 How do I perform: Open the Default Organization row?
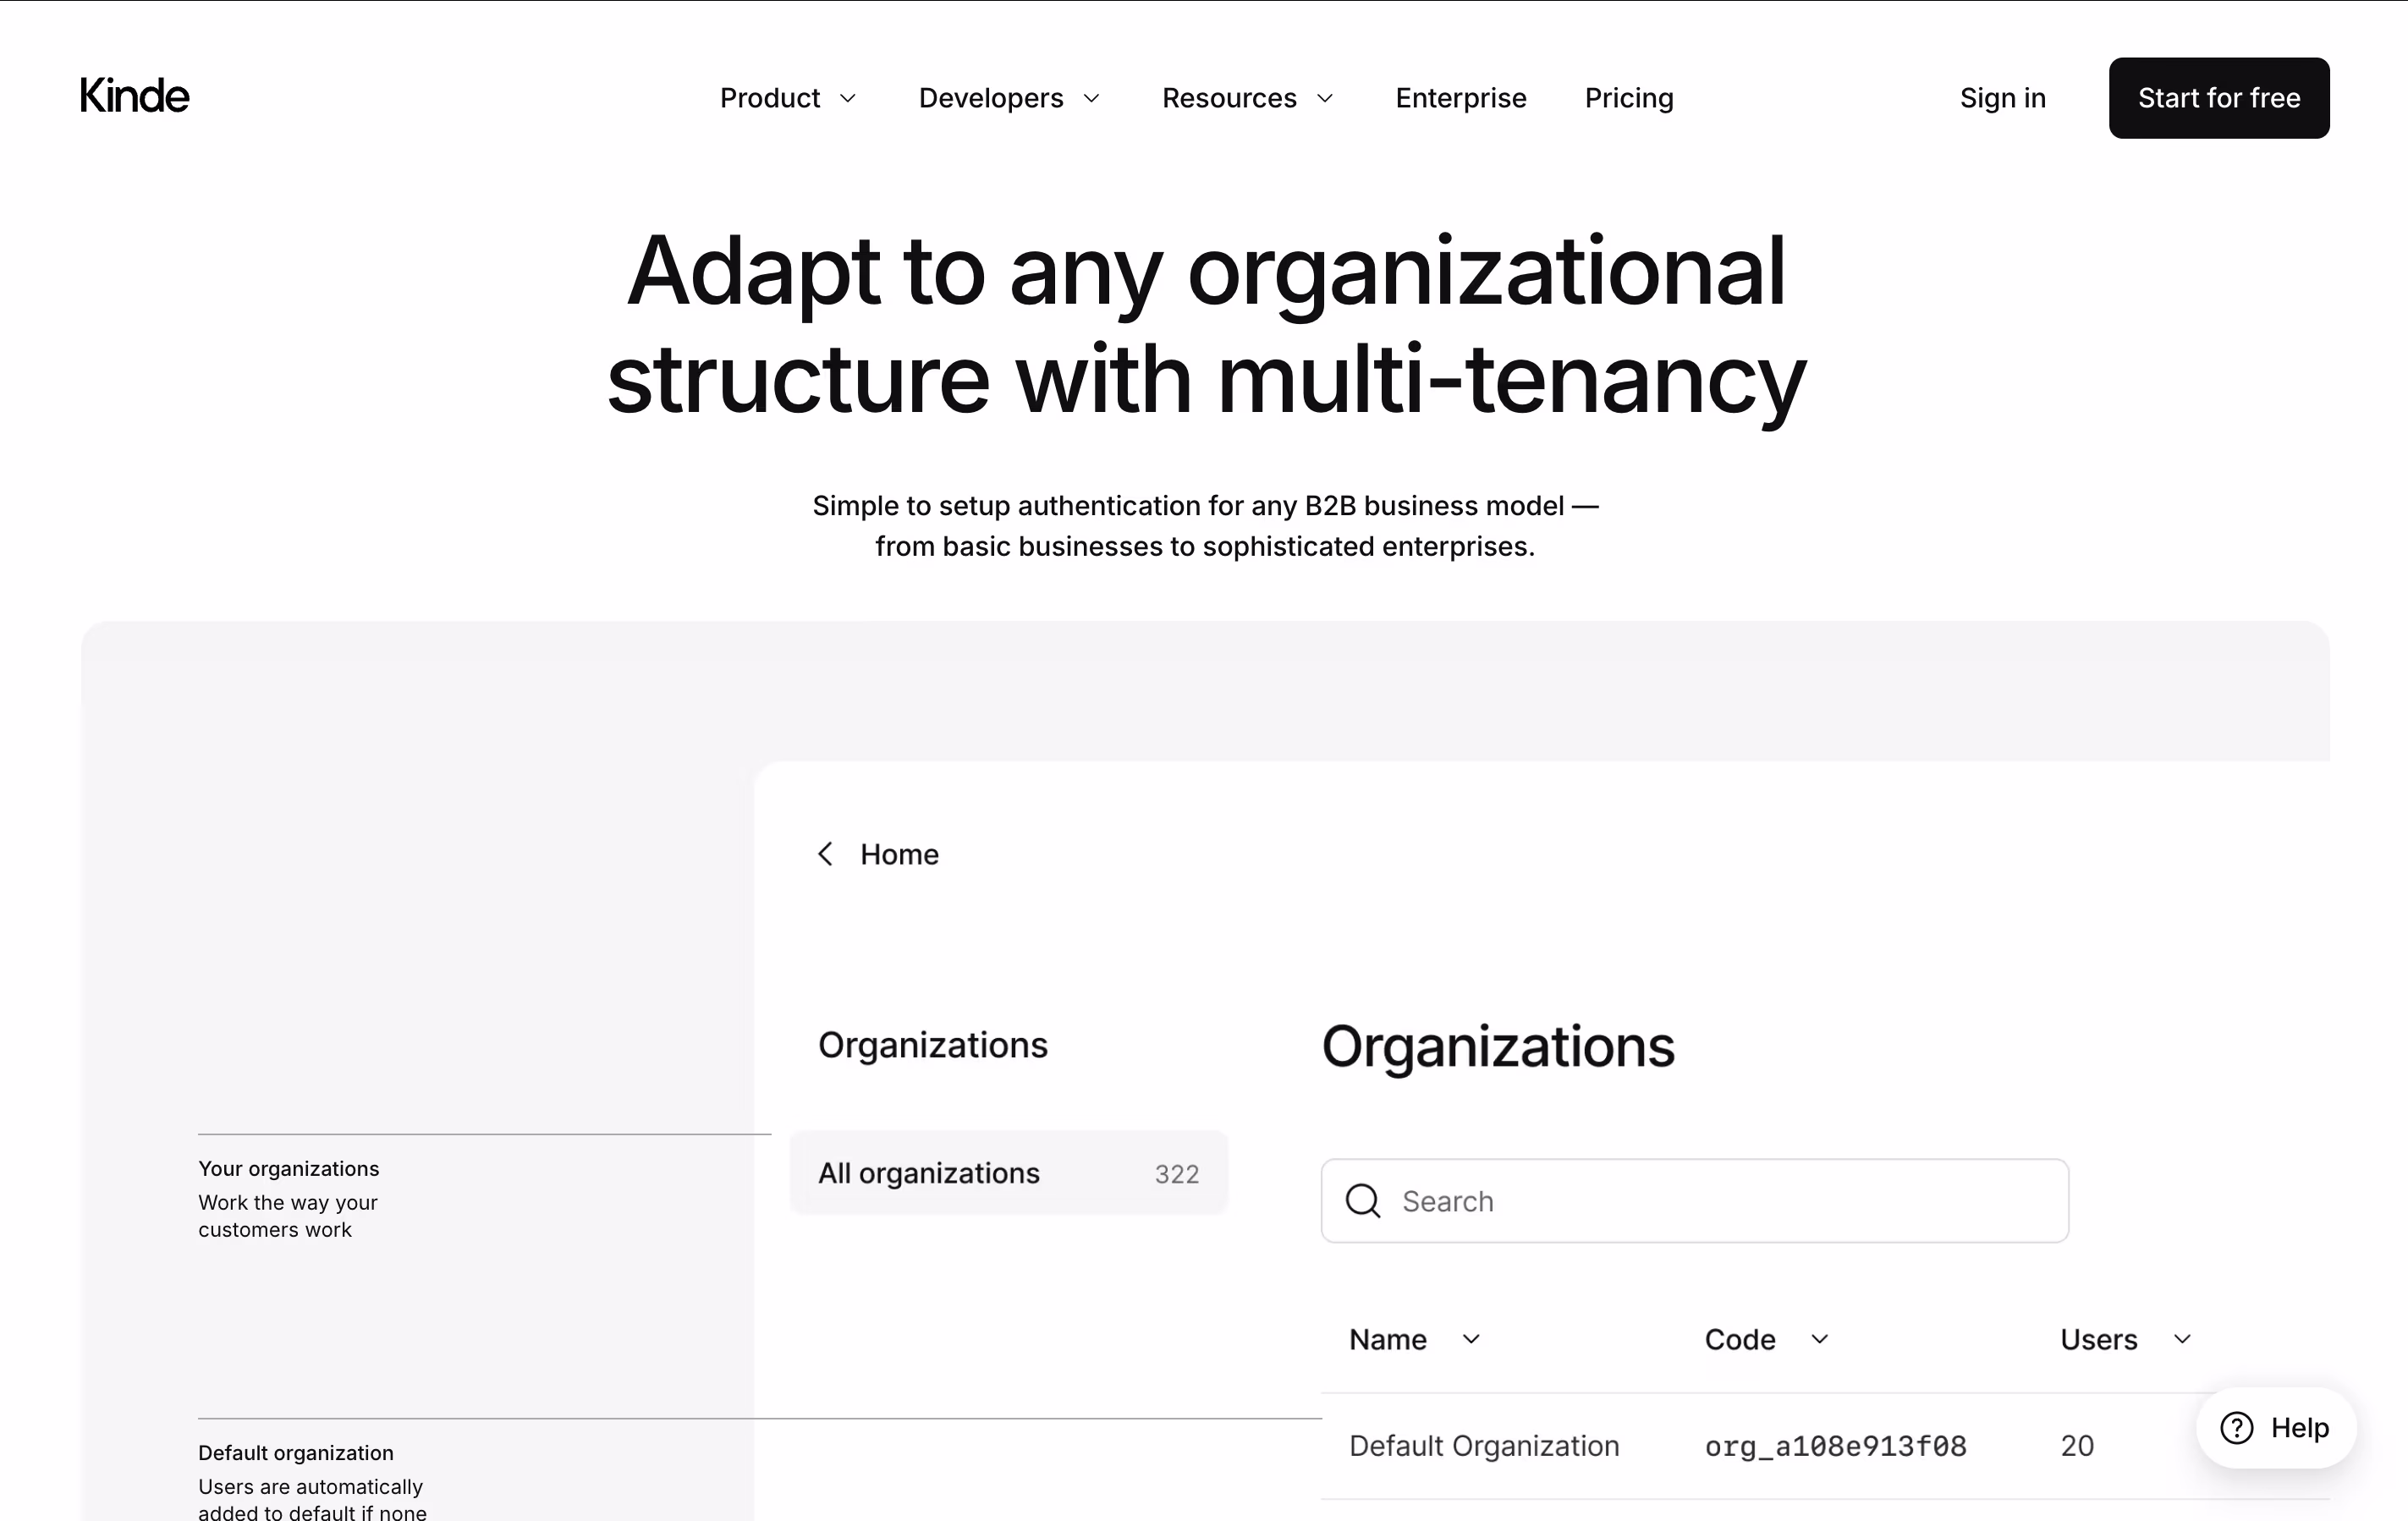tap(1824, 1446)
